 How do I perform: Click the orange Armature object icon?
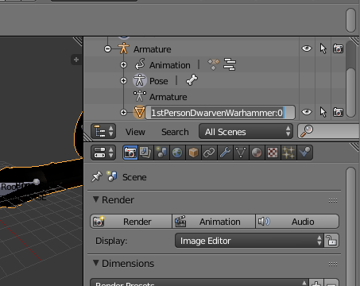pyautogui.click(x=123, y=48)
